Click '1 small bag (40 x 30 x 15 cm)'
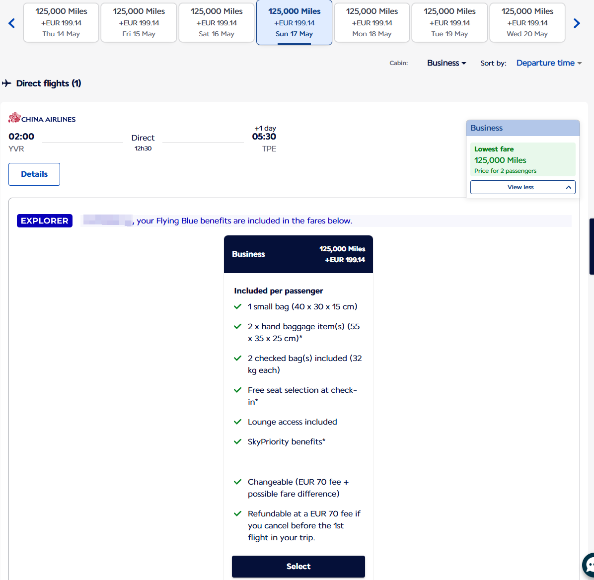The width and height of the screenshot is (594, 580). [x=302, y=306]
